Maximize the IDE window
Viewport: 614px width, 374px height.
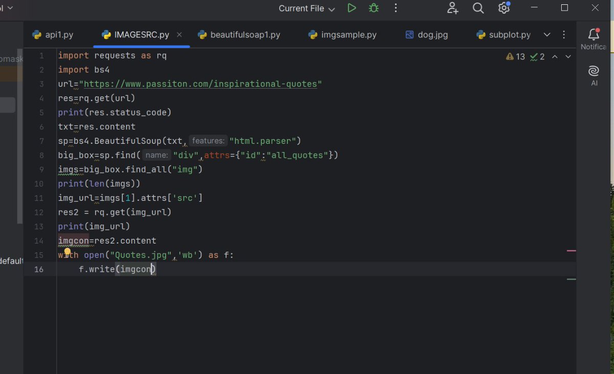click(x=565, y=8)
